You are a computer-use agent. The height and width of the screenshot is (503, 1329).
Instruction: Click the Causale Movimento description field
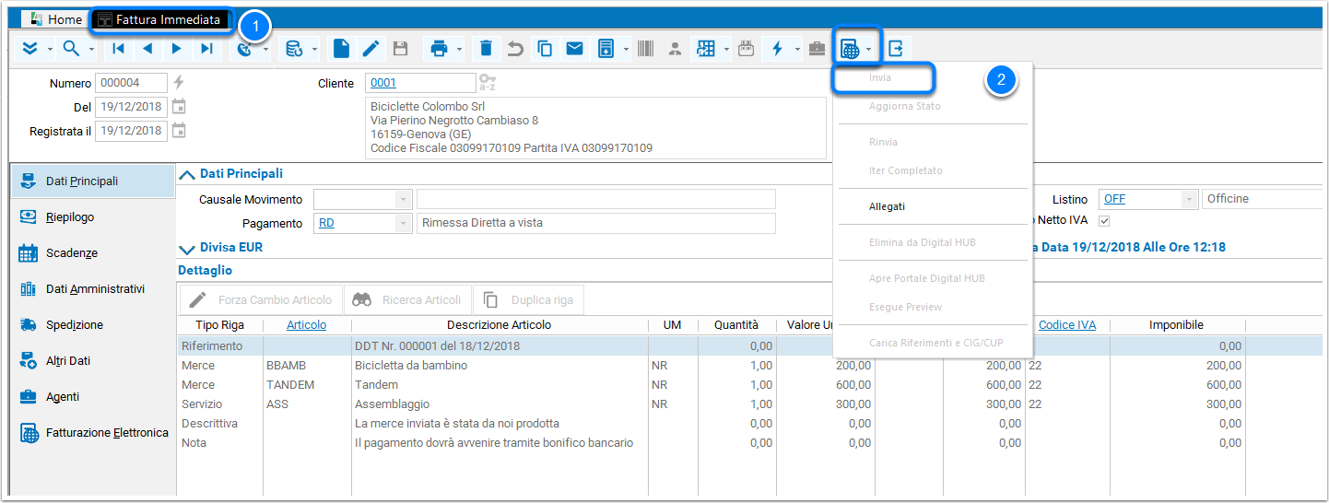coord(596,199)
